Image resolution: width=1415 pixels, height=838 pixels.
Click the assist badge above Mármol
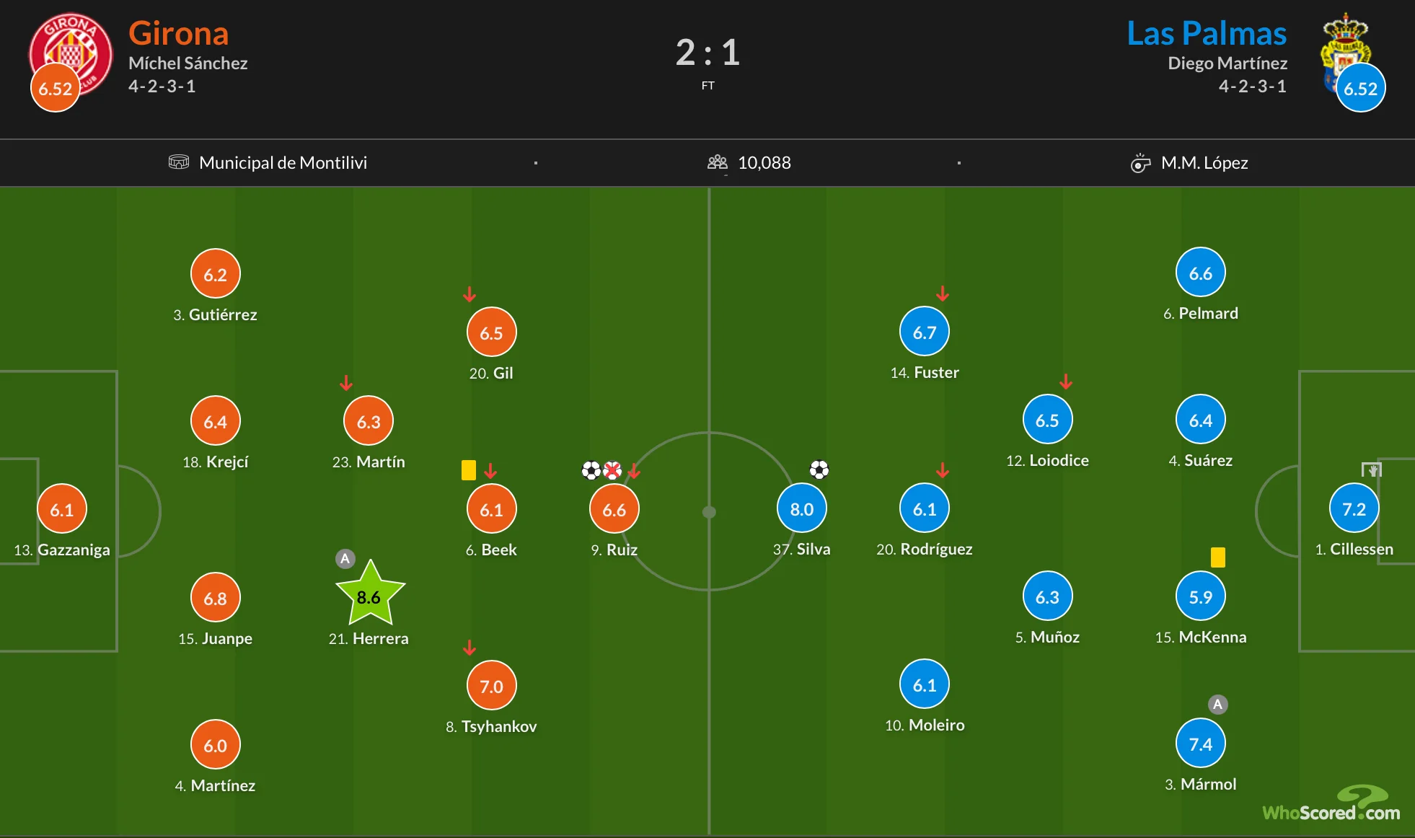point(1217,705)
